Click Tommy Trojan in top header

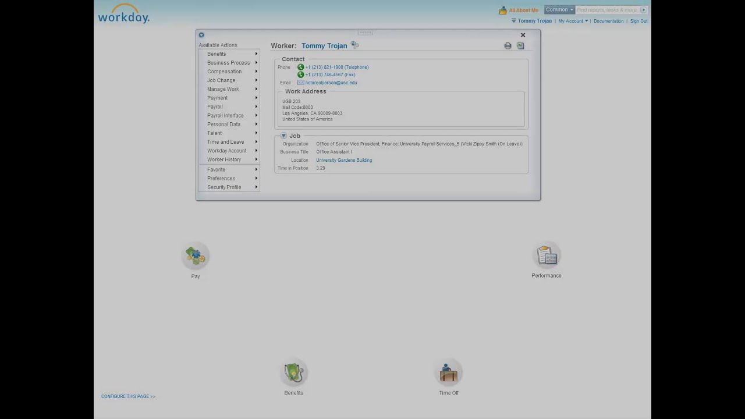(535, 21)
